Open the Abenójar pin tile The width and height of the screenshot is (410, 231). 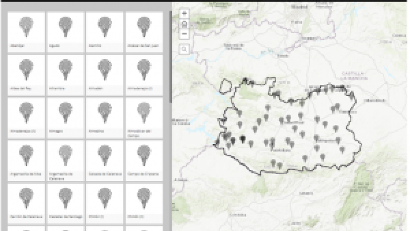tap(27, 32)
